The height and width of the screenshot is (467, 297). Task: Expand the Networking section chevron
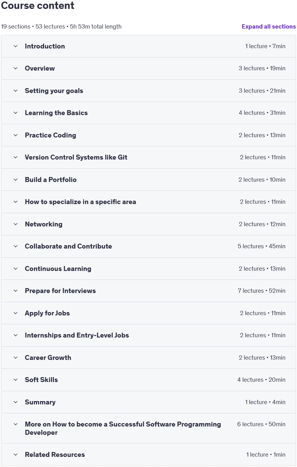(16, 224)
